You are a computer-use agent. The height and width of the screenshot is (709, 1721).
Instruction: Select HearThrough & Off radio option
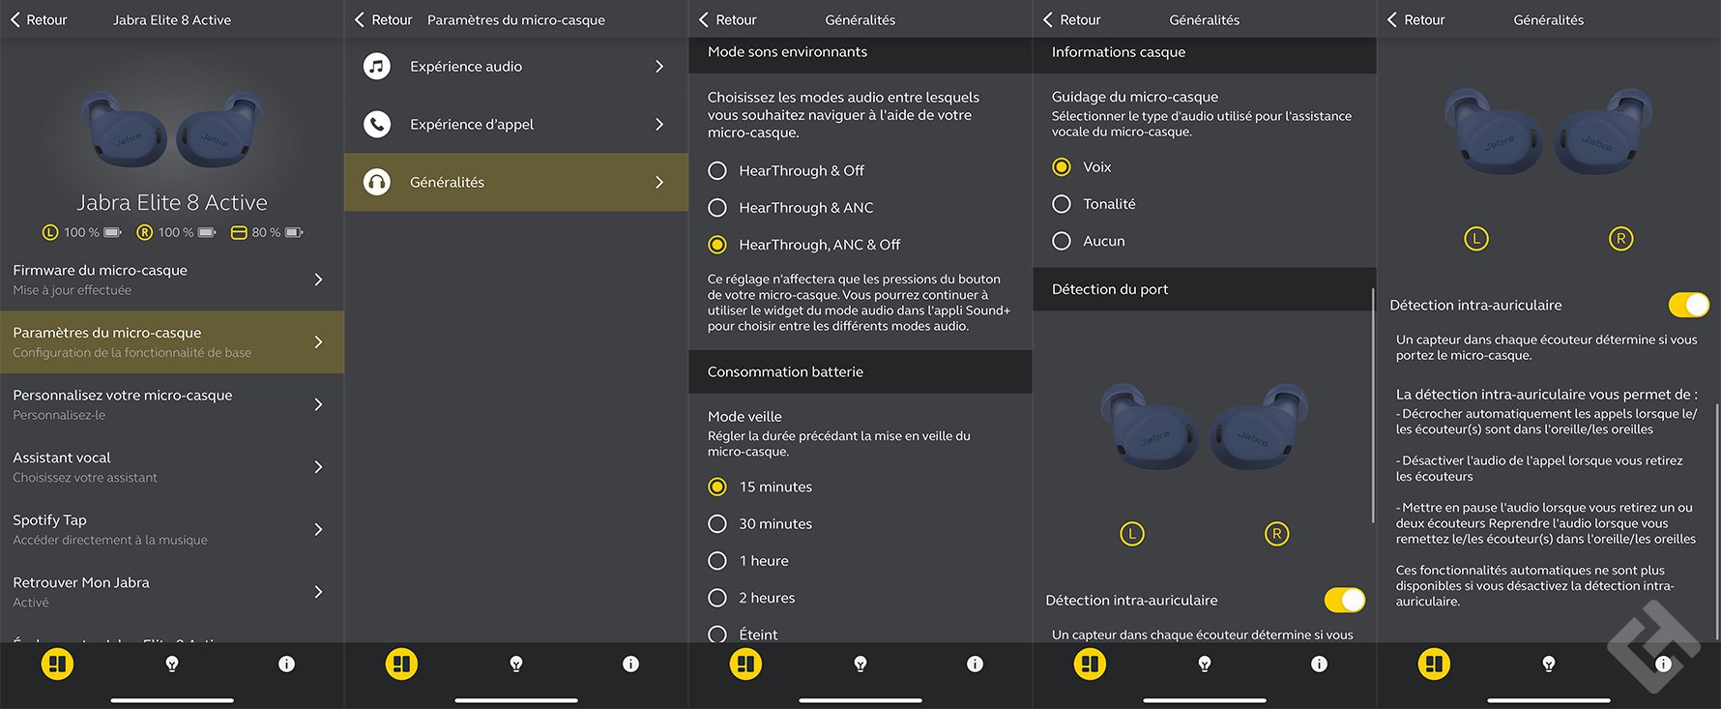(717, 170)
